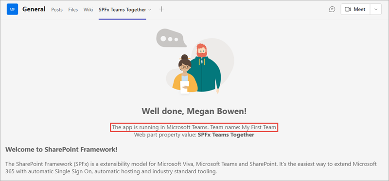Select the SPFx Teams Together tab

(x=123, y=10)
